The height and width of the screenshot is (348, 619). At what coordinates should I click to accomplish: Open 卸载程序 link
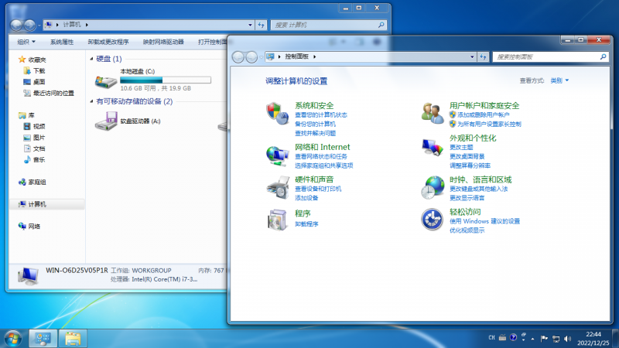click(306, 223)
